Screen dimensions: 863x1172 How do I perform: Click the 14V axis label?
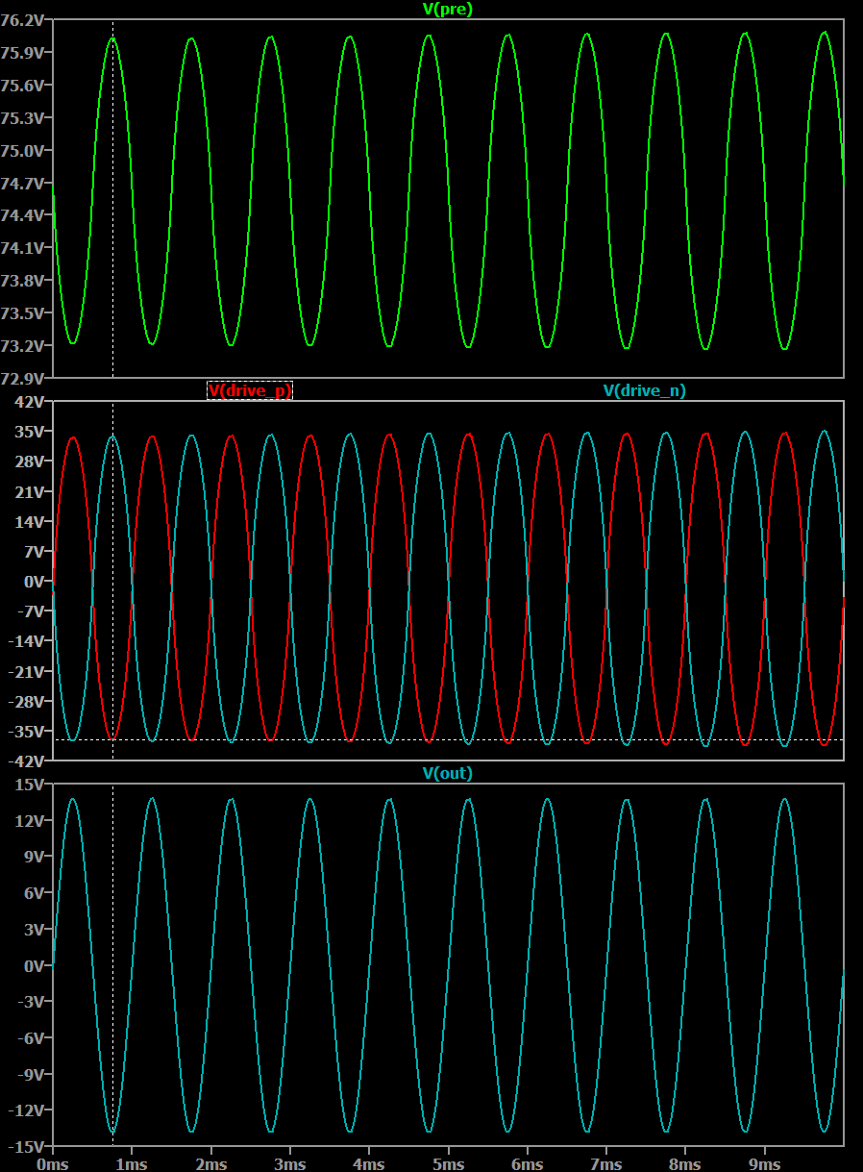coord(30,522)
